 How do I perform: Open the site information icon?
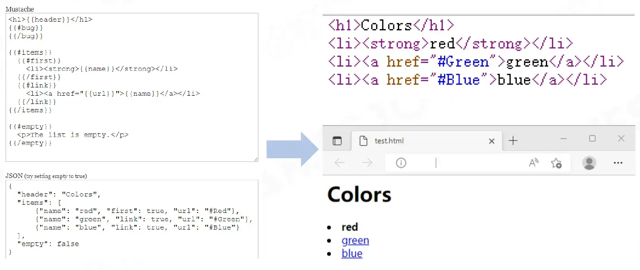tap(401, 162)
